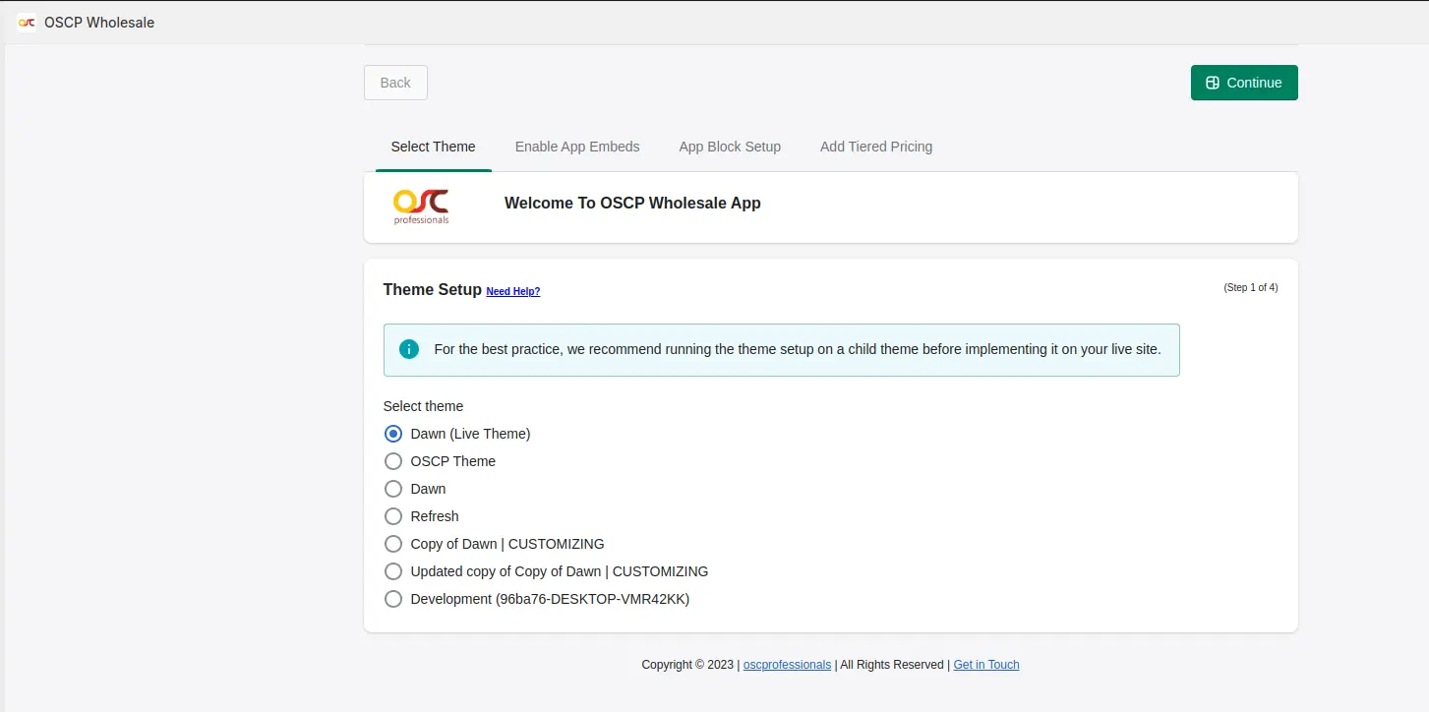Go to the App Block Setup tab
The image size is (1429, 712).
730,147
